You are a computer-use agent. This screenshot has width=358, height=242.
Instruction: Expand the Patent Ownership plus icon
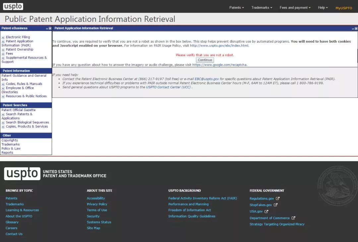pyautogui.click(x=3, y=50)
